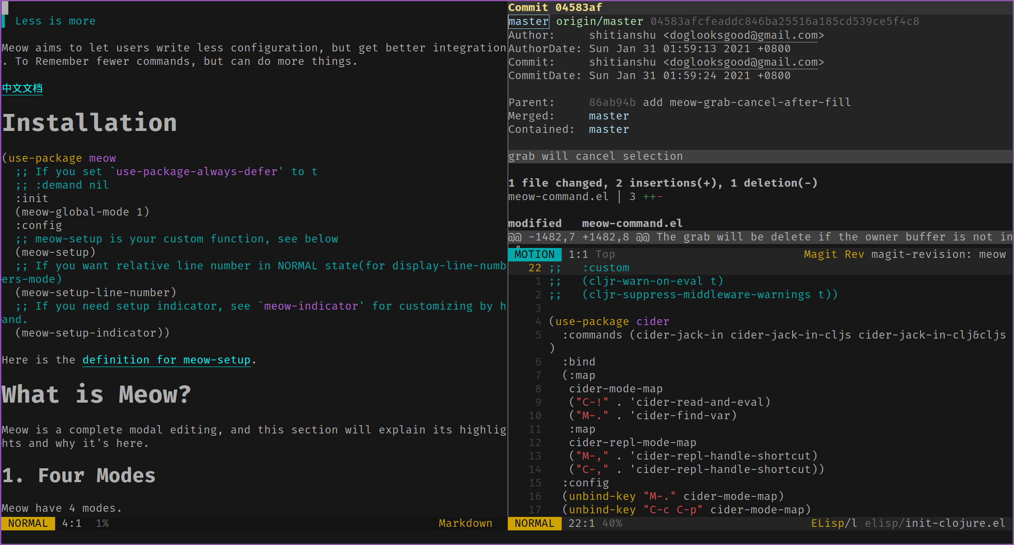Click the '1. Four Modes' heading
Screen dimensions: 1014x545
coord(78,475)
